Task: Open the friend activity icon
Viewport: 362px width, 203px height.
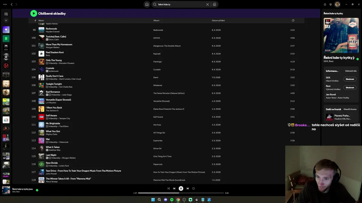Action: coord(331,5)
